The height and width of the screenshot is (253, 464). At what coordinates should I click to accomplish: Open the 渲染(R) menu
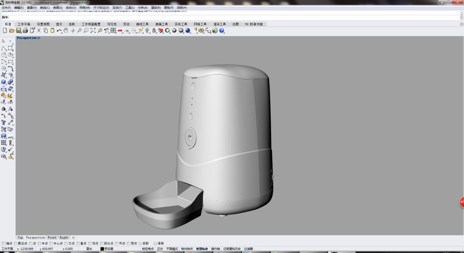[156, 8]
